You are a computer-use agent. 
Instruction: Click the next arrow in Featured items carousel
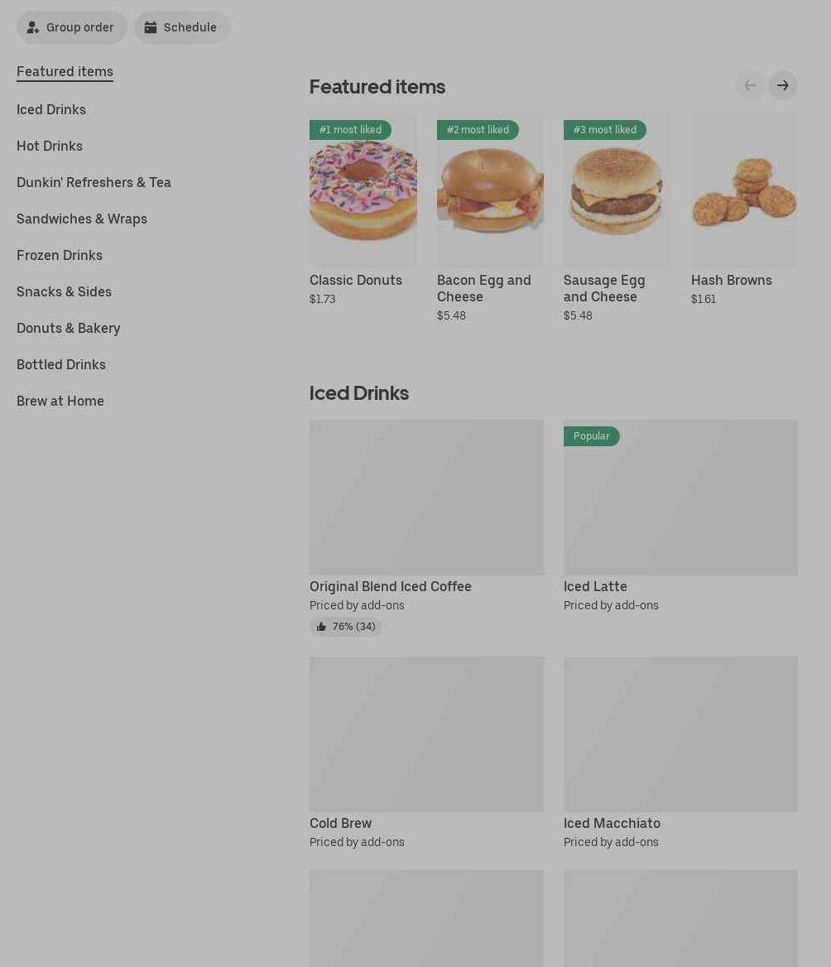point(782,86)
